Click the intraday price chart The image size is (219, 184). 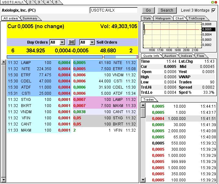(172, 35)
